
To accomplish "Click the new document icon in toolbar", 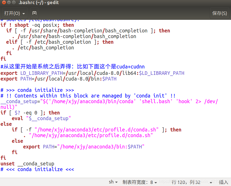I will 34,13.
